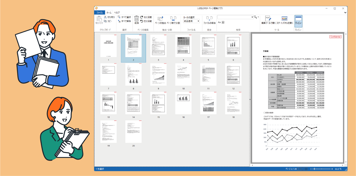This screenshot has width=356, height=176.
Task: Click すべて解除 to deselect all
Action: tap(124, 21)
